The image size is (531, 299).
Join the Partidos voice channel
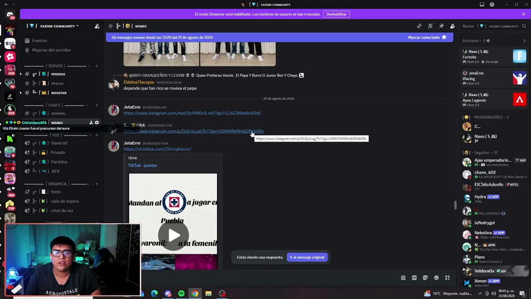click(x=62, y=162)
